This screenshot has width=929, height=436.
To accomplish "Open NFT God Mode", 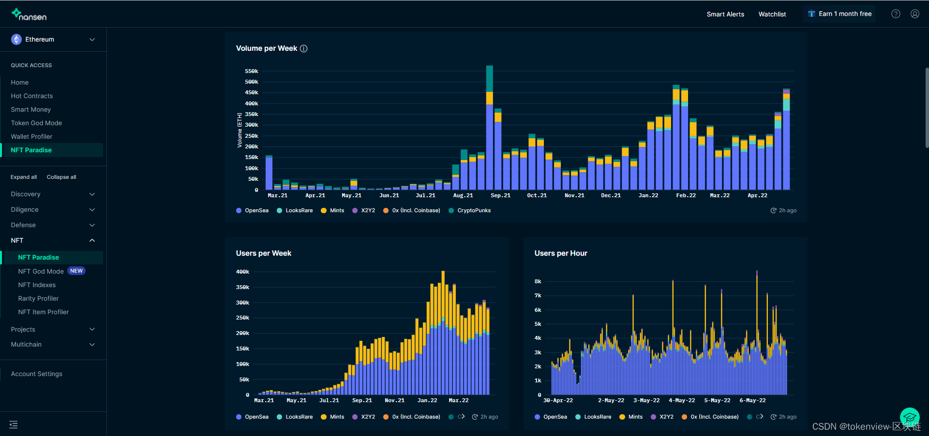I will 41,272.
